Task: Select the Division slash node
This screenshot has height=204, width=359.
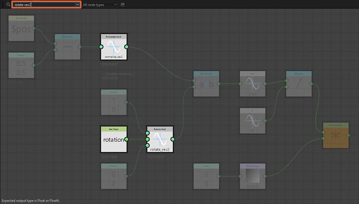Action: (x=299, y=84)
